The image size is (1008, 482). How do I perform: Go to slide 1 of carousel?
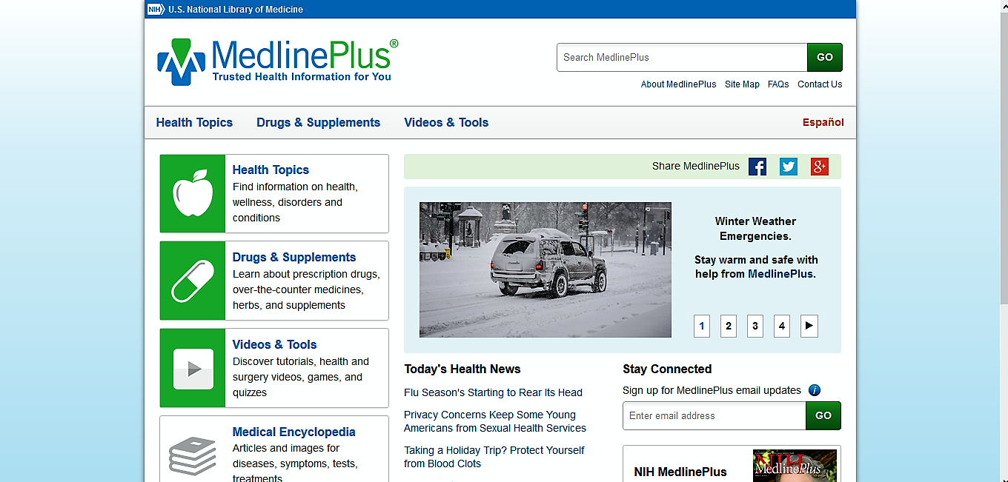pyautogui.click(x=702, y=326)
